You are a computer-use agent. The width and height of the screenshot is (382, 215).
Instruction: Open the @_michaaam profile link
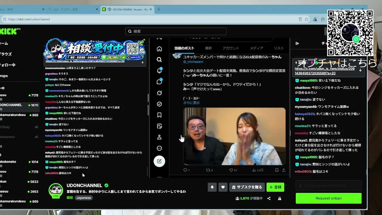coord(193,62)
